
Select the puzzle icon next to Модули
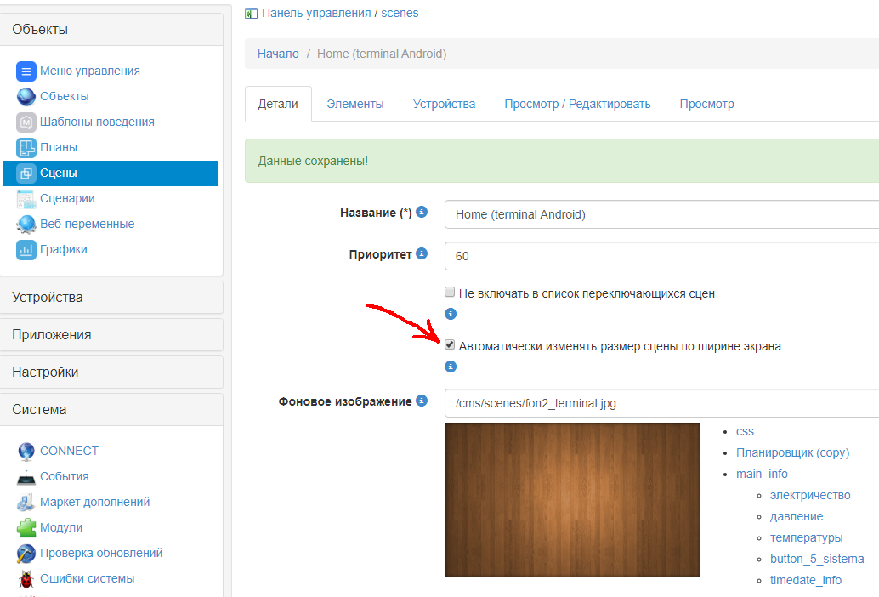[x=26, y=527]
